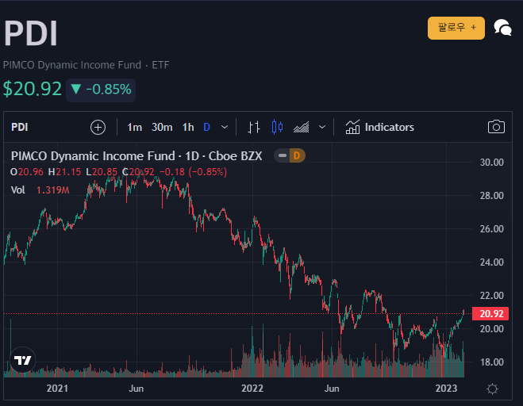Click the Vol 1.319M volume label
Viewport: 523px width, 406px height.
point(40,190)
